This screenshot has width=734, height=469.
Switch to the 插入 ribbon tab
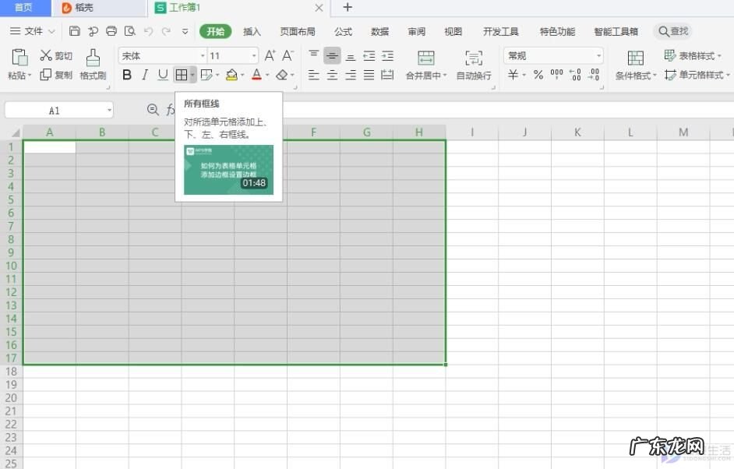[251, 31]
